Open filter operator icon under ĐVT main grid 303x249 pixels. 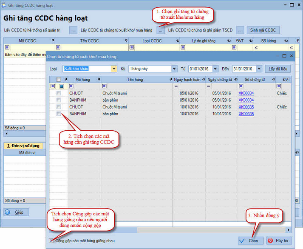(x=234, y=47)
